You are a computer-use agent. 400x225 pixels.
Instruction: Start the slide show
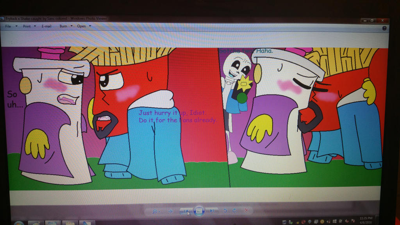199,211
